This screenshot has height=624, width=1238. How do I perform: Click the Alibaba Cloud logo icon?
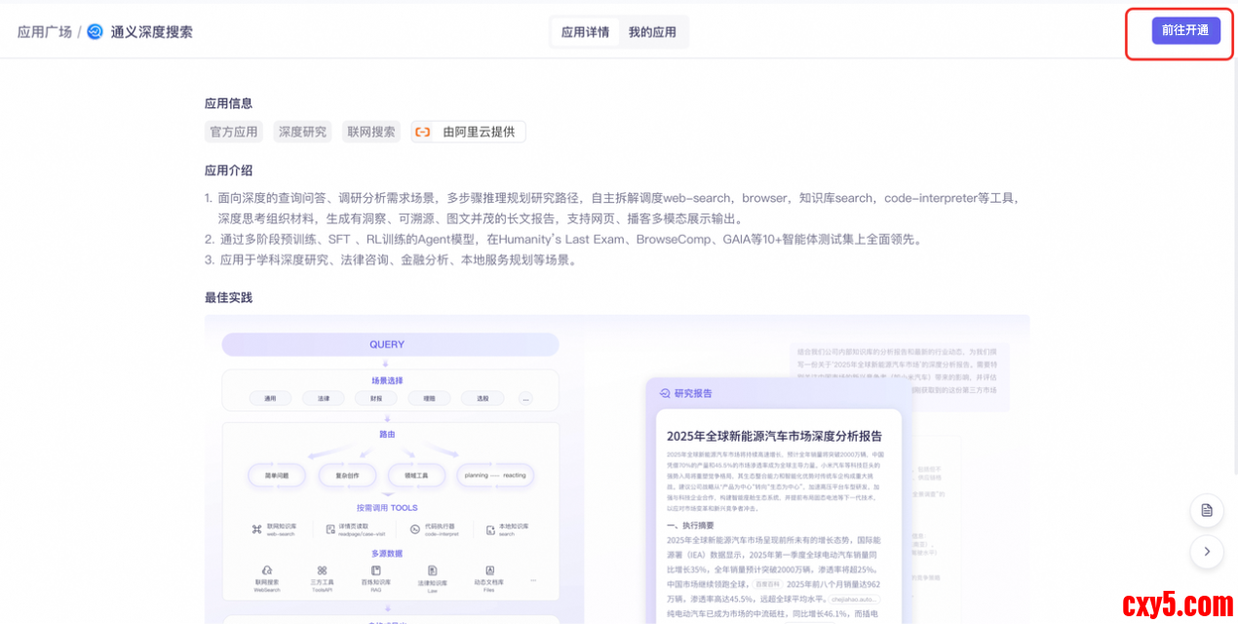point(423,132)
